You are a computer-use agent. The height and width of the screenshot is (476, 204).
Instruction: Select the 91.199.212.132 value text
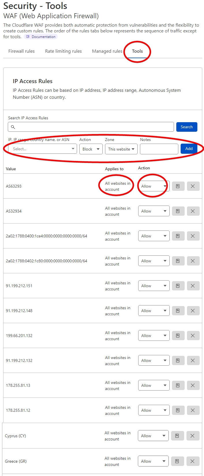[19, 360]
